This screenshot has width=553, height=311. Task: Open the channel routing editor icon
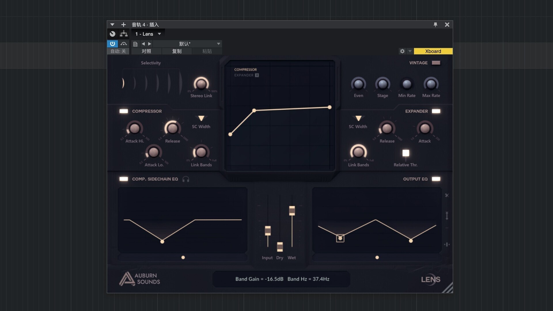coord(113,34)
